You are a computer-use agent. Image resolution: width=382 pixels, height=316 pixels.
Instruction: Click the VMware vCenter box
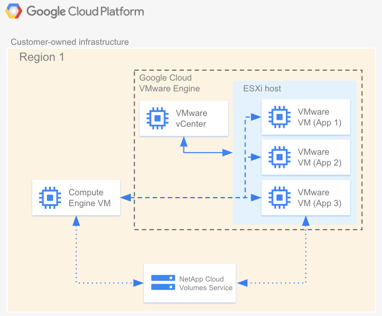pyautogui.click(x=183, y=118)
